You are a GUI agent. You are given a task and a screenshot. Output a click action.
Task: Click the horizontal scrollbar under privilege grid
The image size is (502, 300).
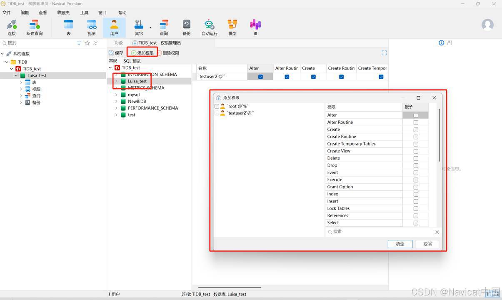click(x=230, y=287)
